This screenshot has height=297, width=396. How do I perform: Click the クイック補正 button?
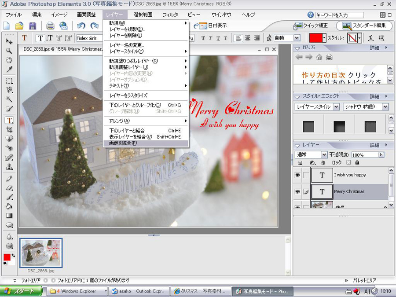click(312, 26)
